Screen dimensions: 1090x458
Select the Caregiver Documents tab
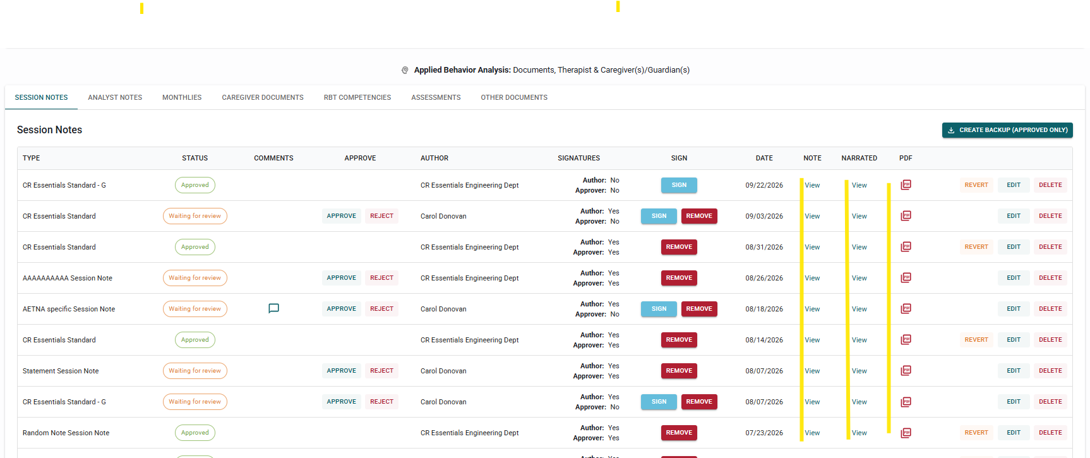coord(263,97)
